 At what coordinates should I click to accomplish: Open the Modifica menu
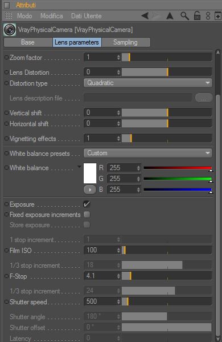click(52, 16)
